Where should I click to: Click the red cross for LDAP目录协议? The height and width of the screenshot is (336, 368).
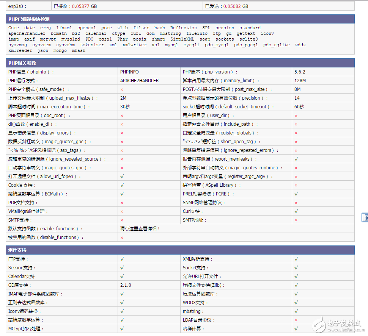(x=296, y=320)
